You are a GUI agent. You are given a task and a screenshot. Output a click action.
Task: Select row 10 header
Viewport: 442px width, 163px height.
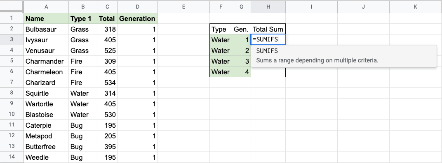click(x=12, y=115)
